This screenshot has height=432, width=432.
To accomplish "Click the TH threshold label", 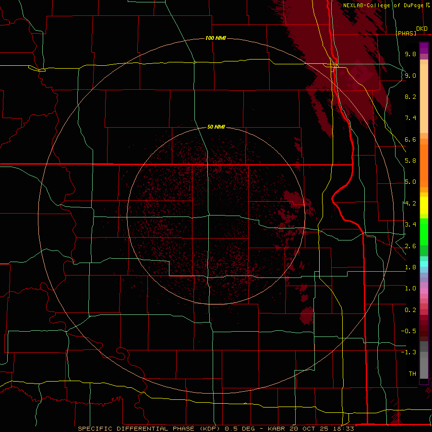I will point(412,374).
